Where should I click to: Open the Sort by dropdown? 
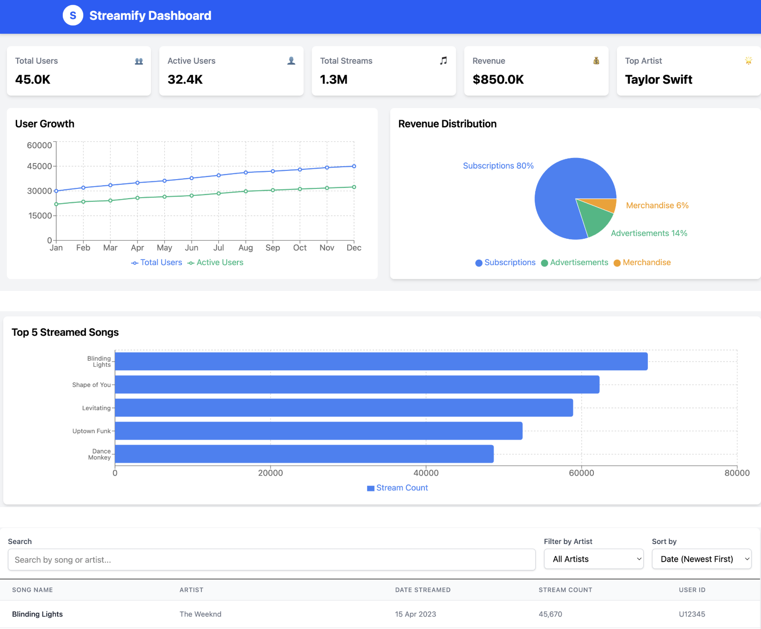pos(701,559)
